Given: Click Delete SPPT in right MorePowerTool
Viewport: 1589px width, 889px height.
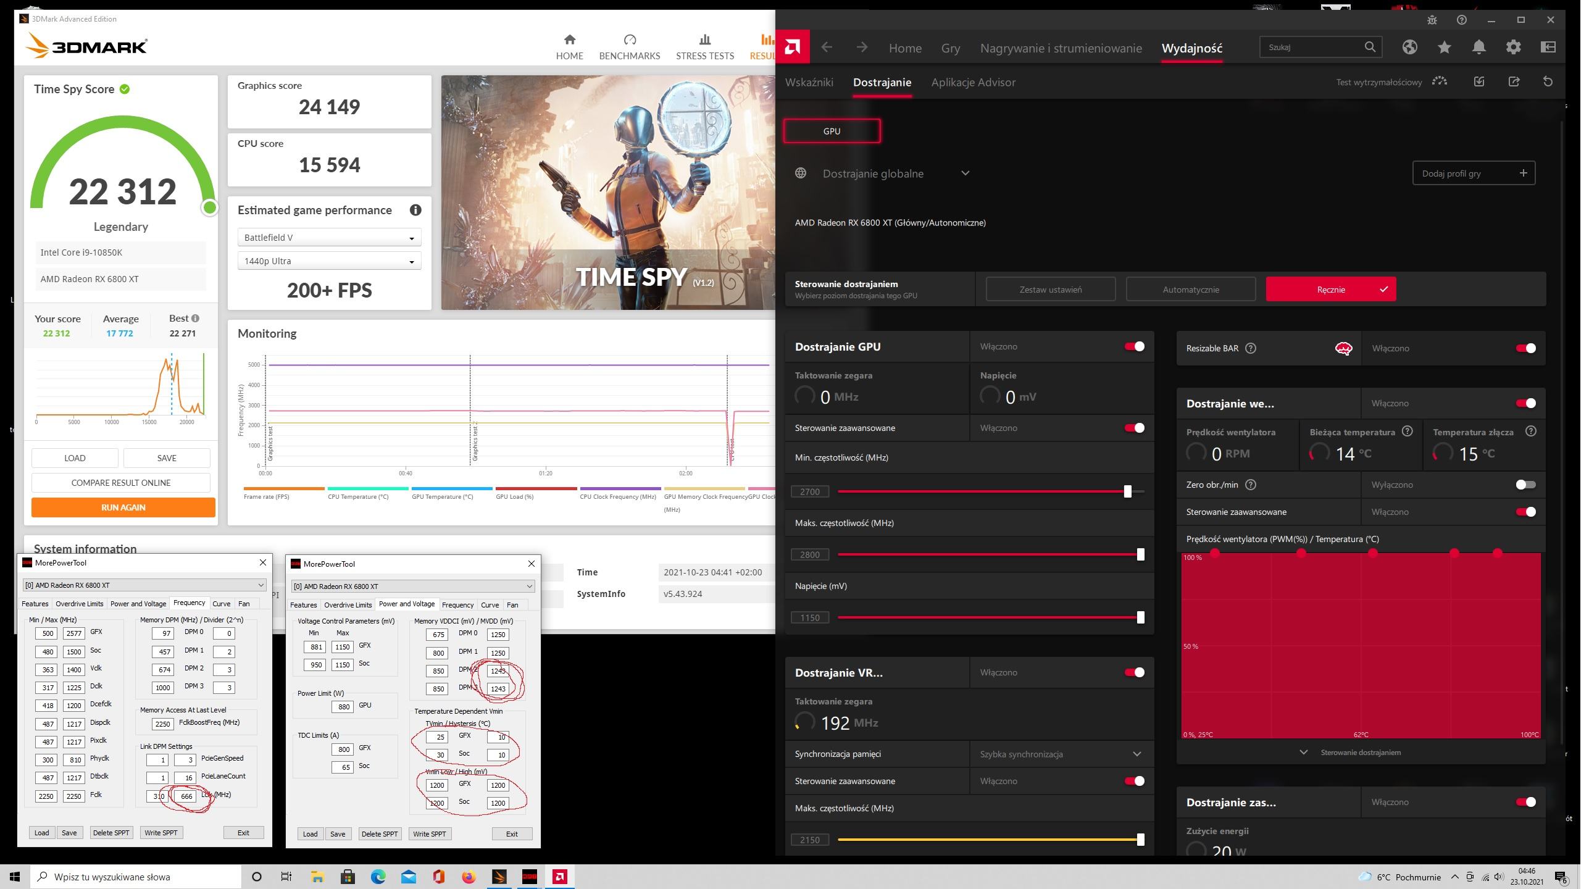Looking at the screenshot, I should click(379, 834).
